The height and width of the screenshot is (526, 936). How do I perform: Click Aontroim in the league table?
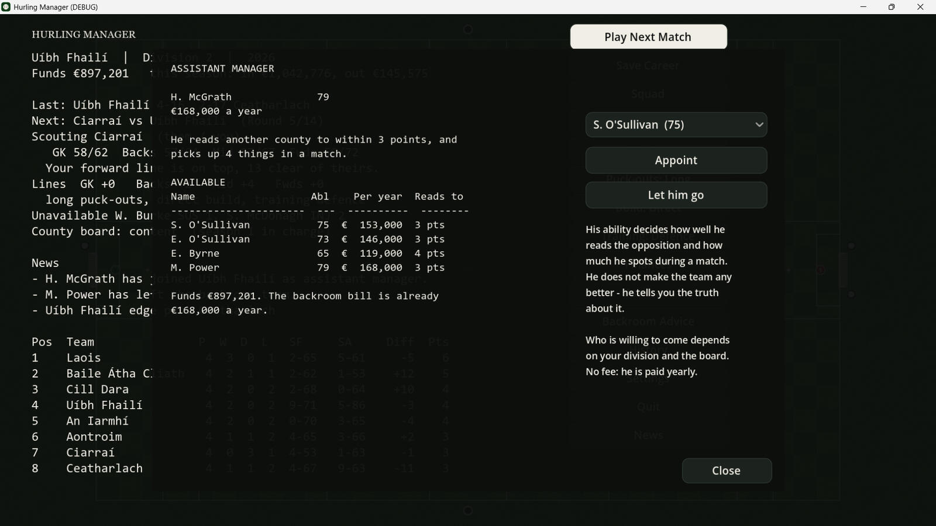(94, 437)
